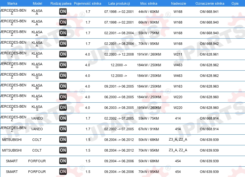Click OM 668.914 in the VANEO 55kW row
This screenshot has width=245, height=177.
tap(209, 118)
